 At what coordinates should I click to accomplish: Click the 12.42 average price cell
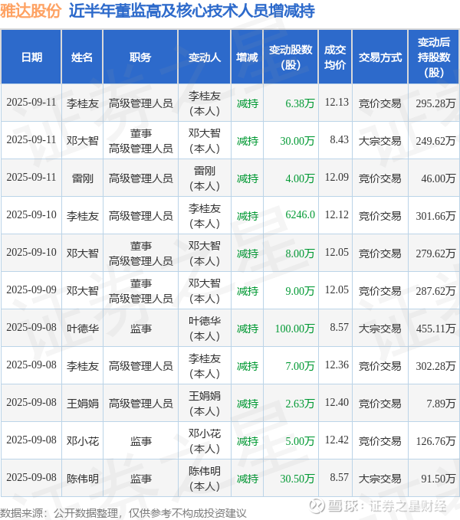pyautogui.click(x=337, y=440)
